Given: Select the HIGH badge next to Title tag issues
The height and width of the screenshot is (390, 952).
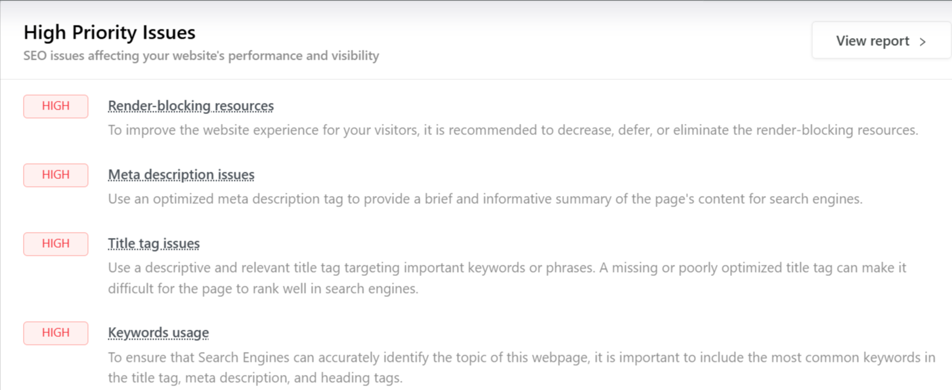Looking at the screenshot, I should 56,244.
